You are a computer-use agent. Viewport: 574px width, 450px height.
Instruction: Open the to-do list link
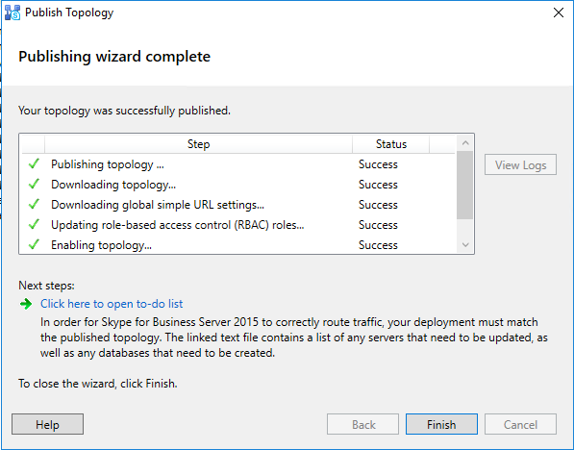point(112,304)
